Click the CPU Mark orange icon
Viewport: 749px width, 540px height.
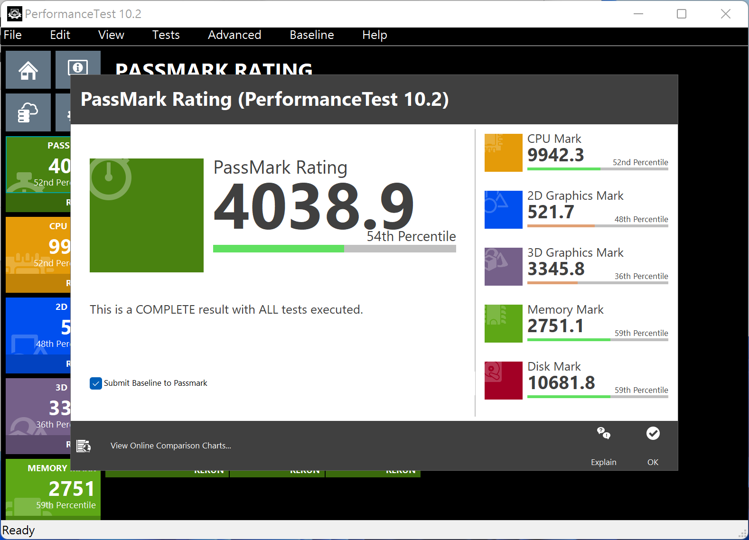click(503, 153)
